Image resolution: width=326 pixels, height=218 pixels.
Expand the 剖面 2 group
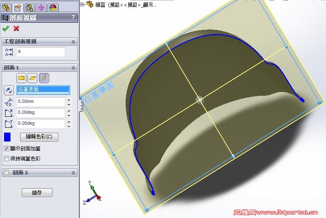(x=73, y=173)
